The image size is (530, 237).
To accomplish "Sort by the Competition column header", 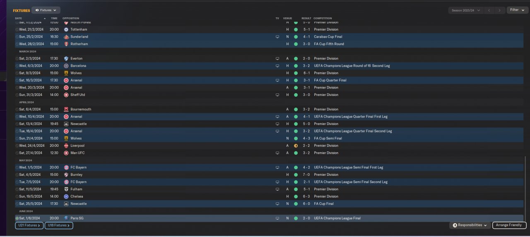I will 323,18.
